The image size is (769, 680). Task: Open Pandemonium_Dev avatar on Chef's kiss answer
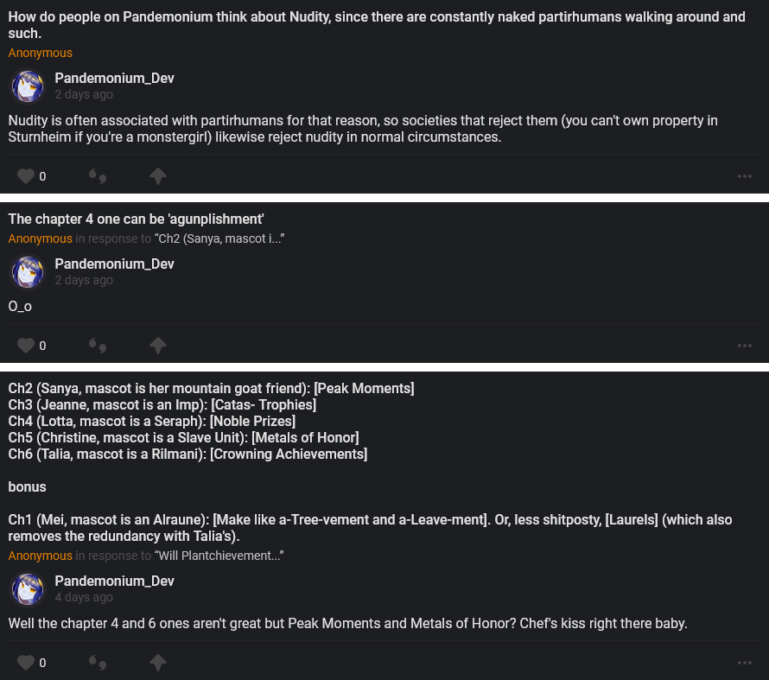[28, 589]
